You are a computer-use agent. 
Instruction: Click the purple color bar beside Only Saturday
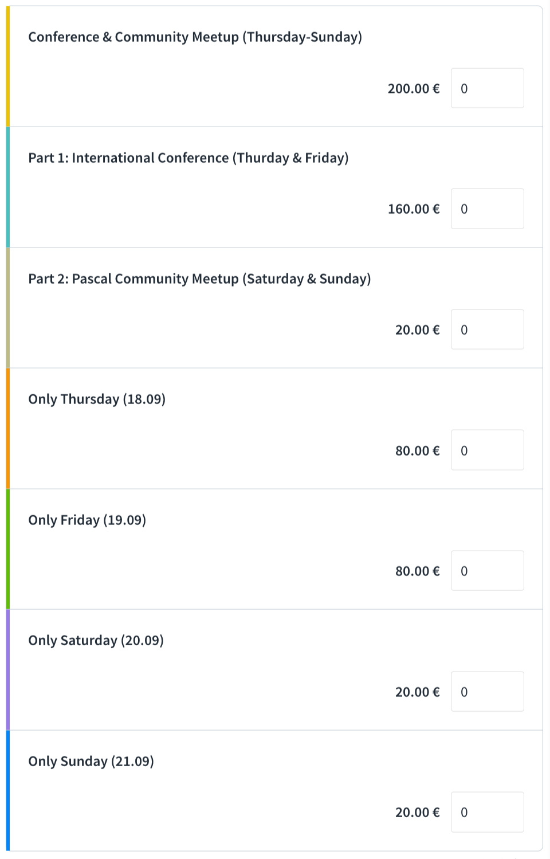pos(8,670)
